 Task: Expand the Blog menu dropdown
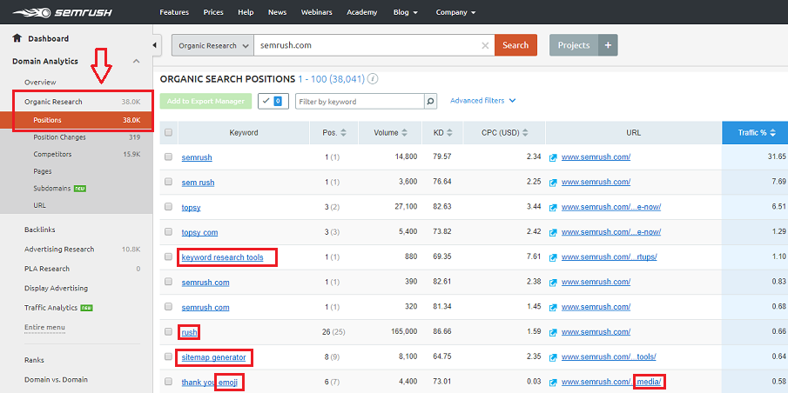pos(406,12)
